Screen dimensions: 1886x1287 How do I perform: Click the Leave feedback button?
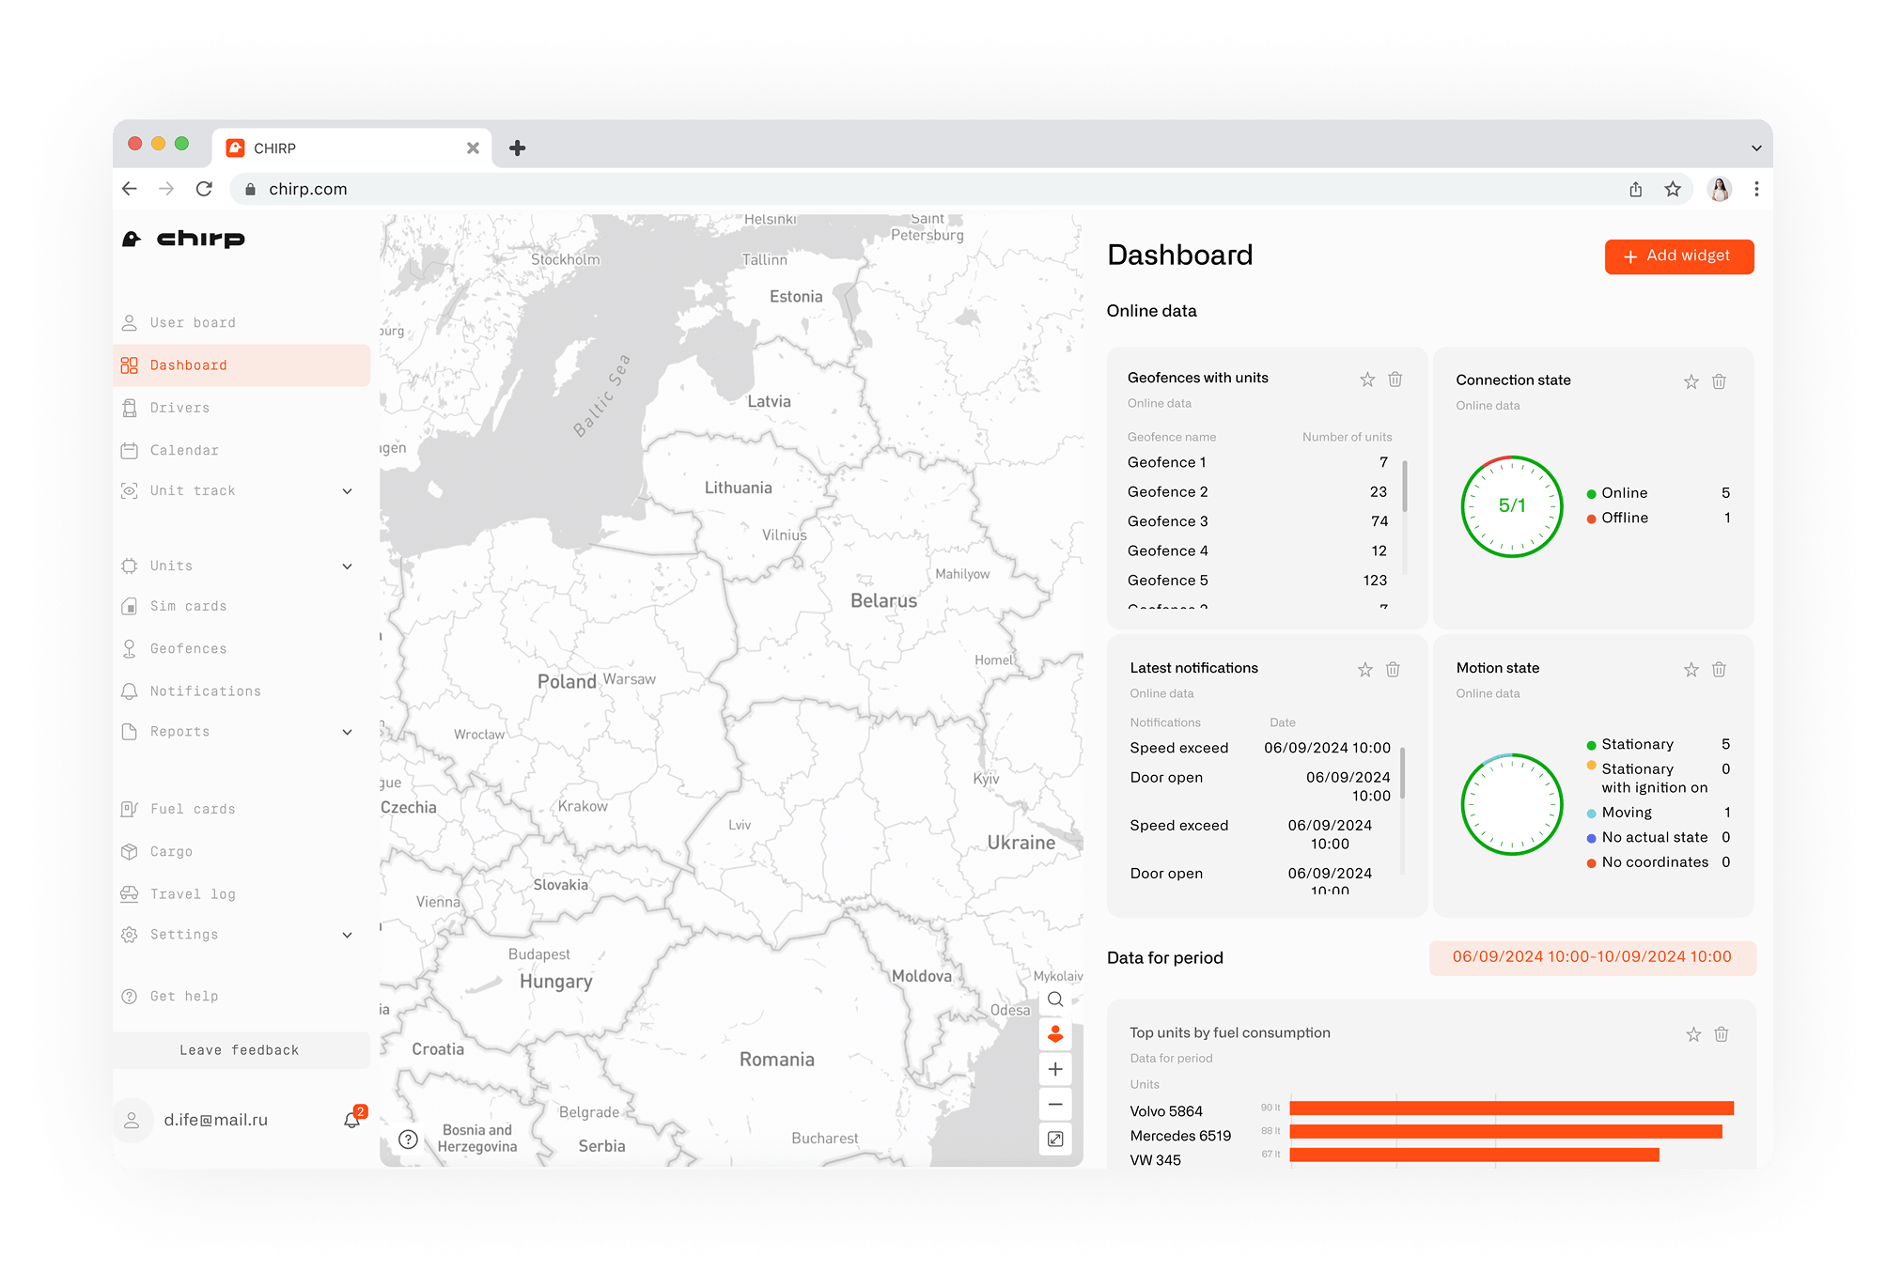(242, 1050)
